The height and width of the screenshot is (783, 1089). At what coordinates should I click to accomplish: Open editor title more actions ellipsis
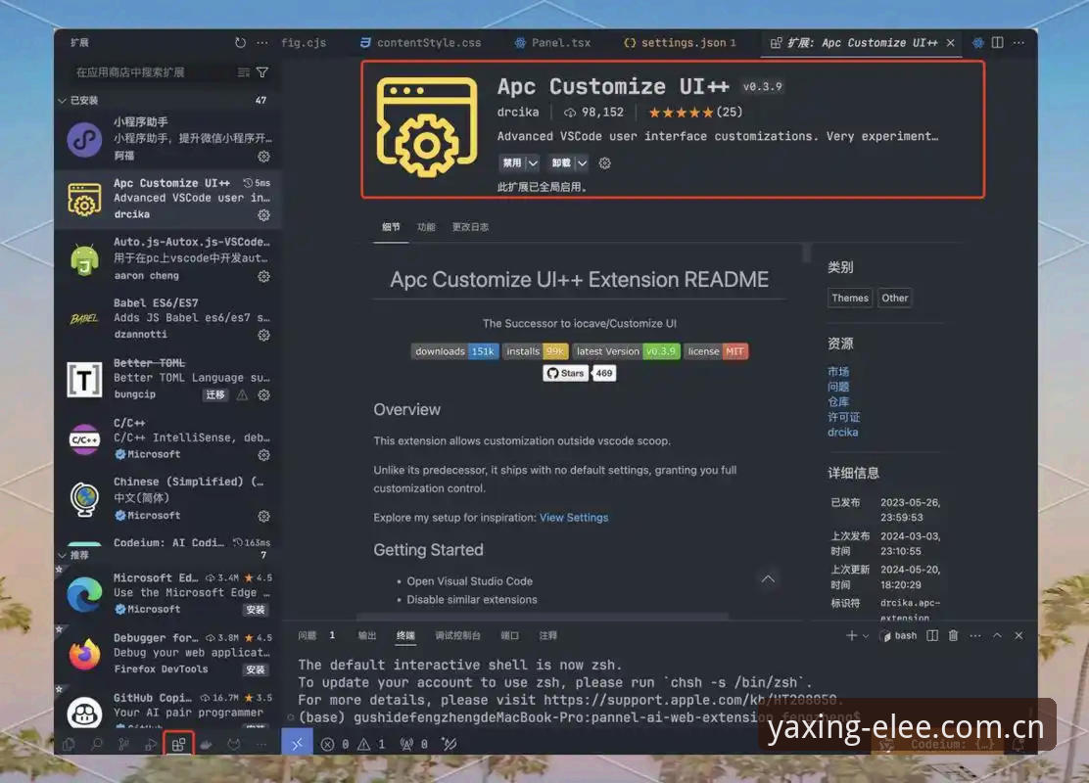coord(1018,42)
